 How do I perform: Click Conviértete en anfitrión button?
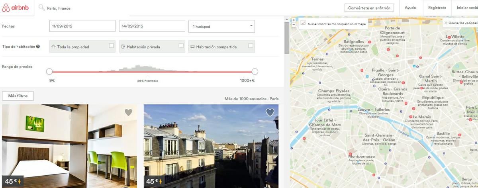(369, 8)
